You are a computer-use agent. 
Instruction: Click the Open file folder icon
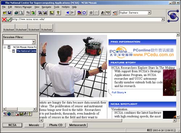4,13
